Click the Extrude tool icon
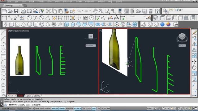 tap(67, 24)
